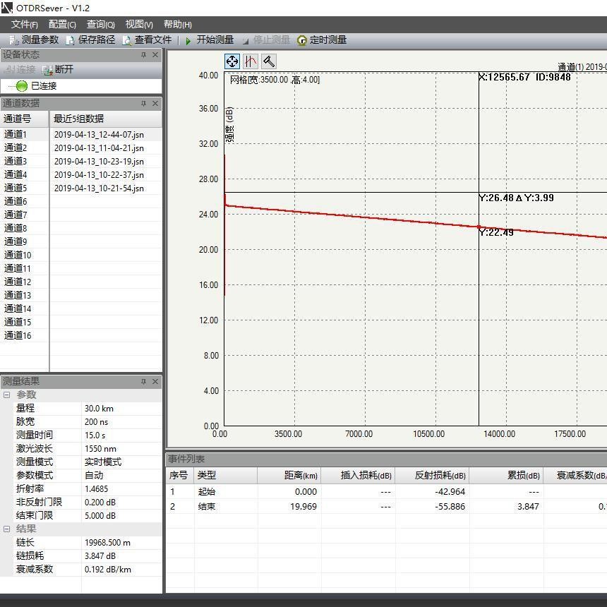The width and height of the screenshot is (607, 607).
Task: Select event row 2 结束 in event list
Action: tap(206, 507)
